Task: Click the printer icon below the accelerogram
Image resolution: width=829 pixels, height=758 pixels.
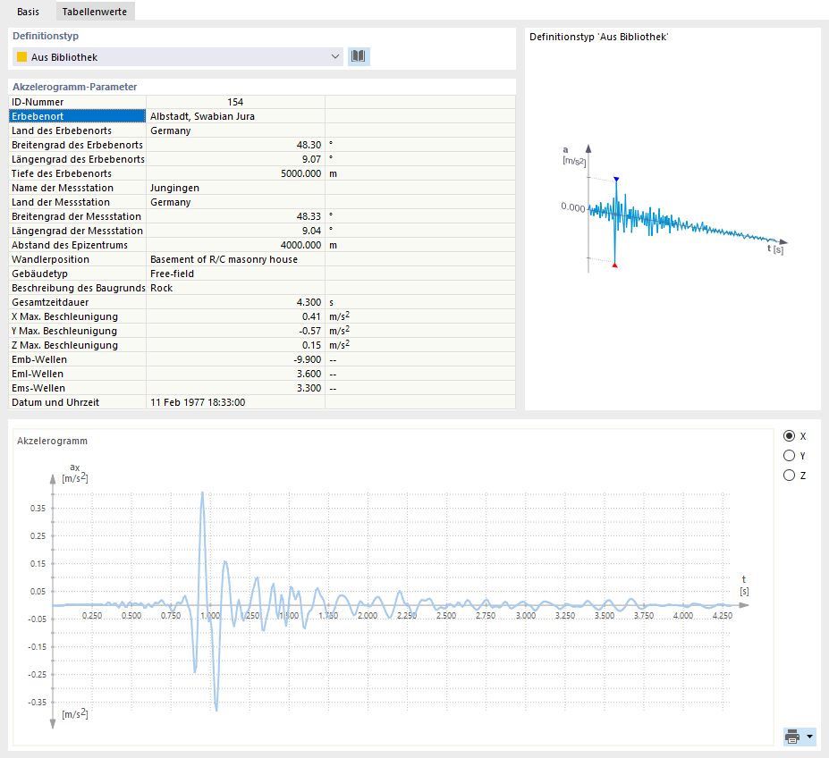Action: click(792, 737)
